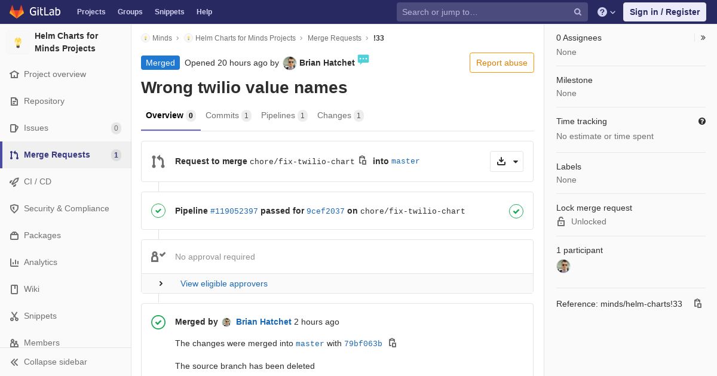Switch to the Changes tab
Screen dimensions: 717x376
339,115
